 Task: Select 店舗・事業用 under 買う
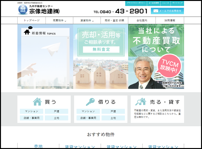click(32, 118)
